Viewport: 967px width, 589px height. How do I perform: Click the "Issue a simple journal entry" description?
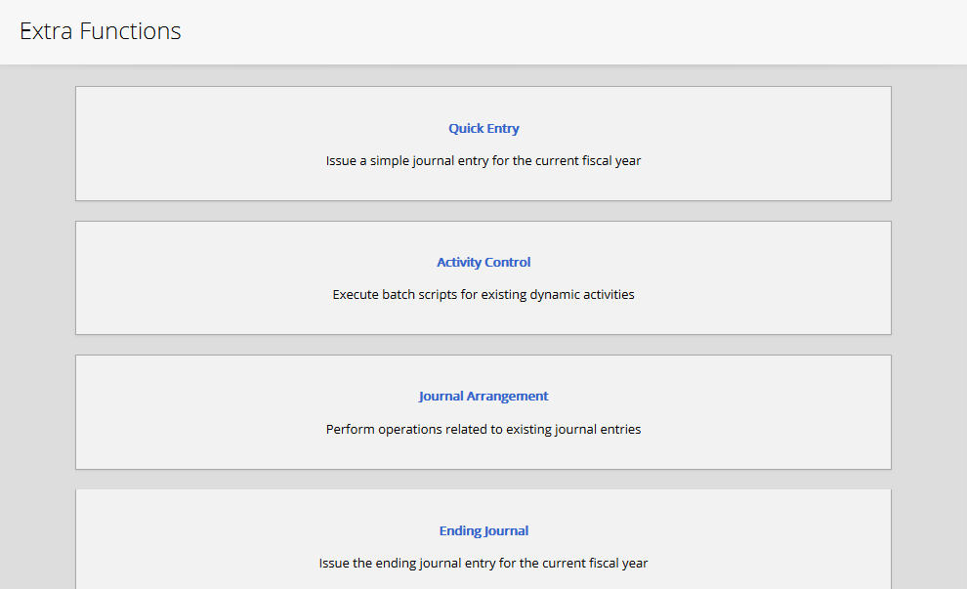(x=483, y=160)
